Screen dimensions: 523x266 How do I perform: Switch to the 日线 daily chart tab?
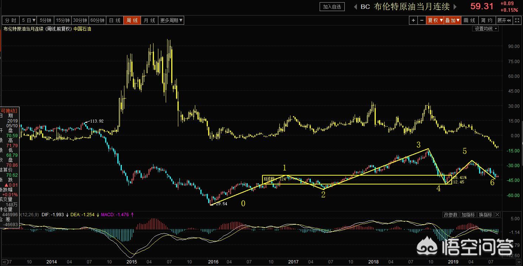(x=115, y=21)
